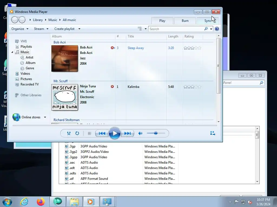The height and width of the screenshot is (207, 277).
Task: Open the Windows Start button
Action: 7,202
